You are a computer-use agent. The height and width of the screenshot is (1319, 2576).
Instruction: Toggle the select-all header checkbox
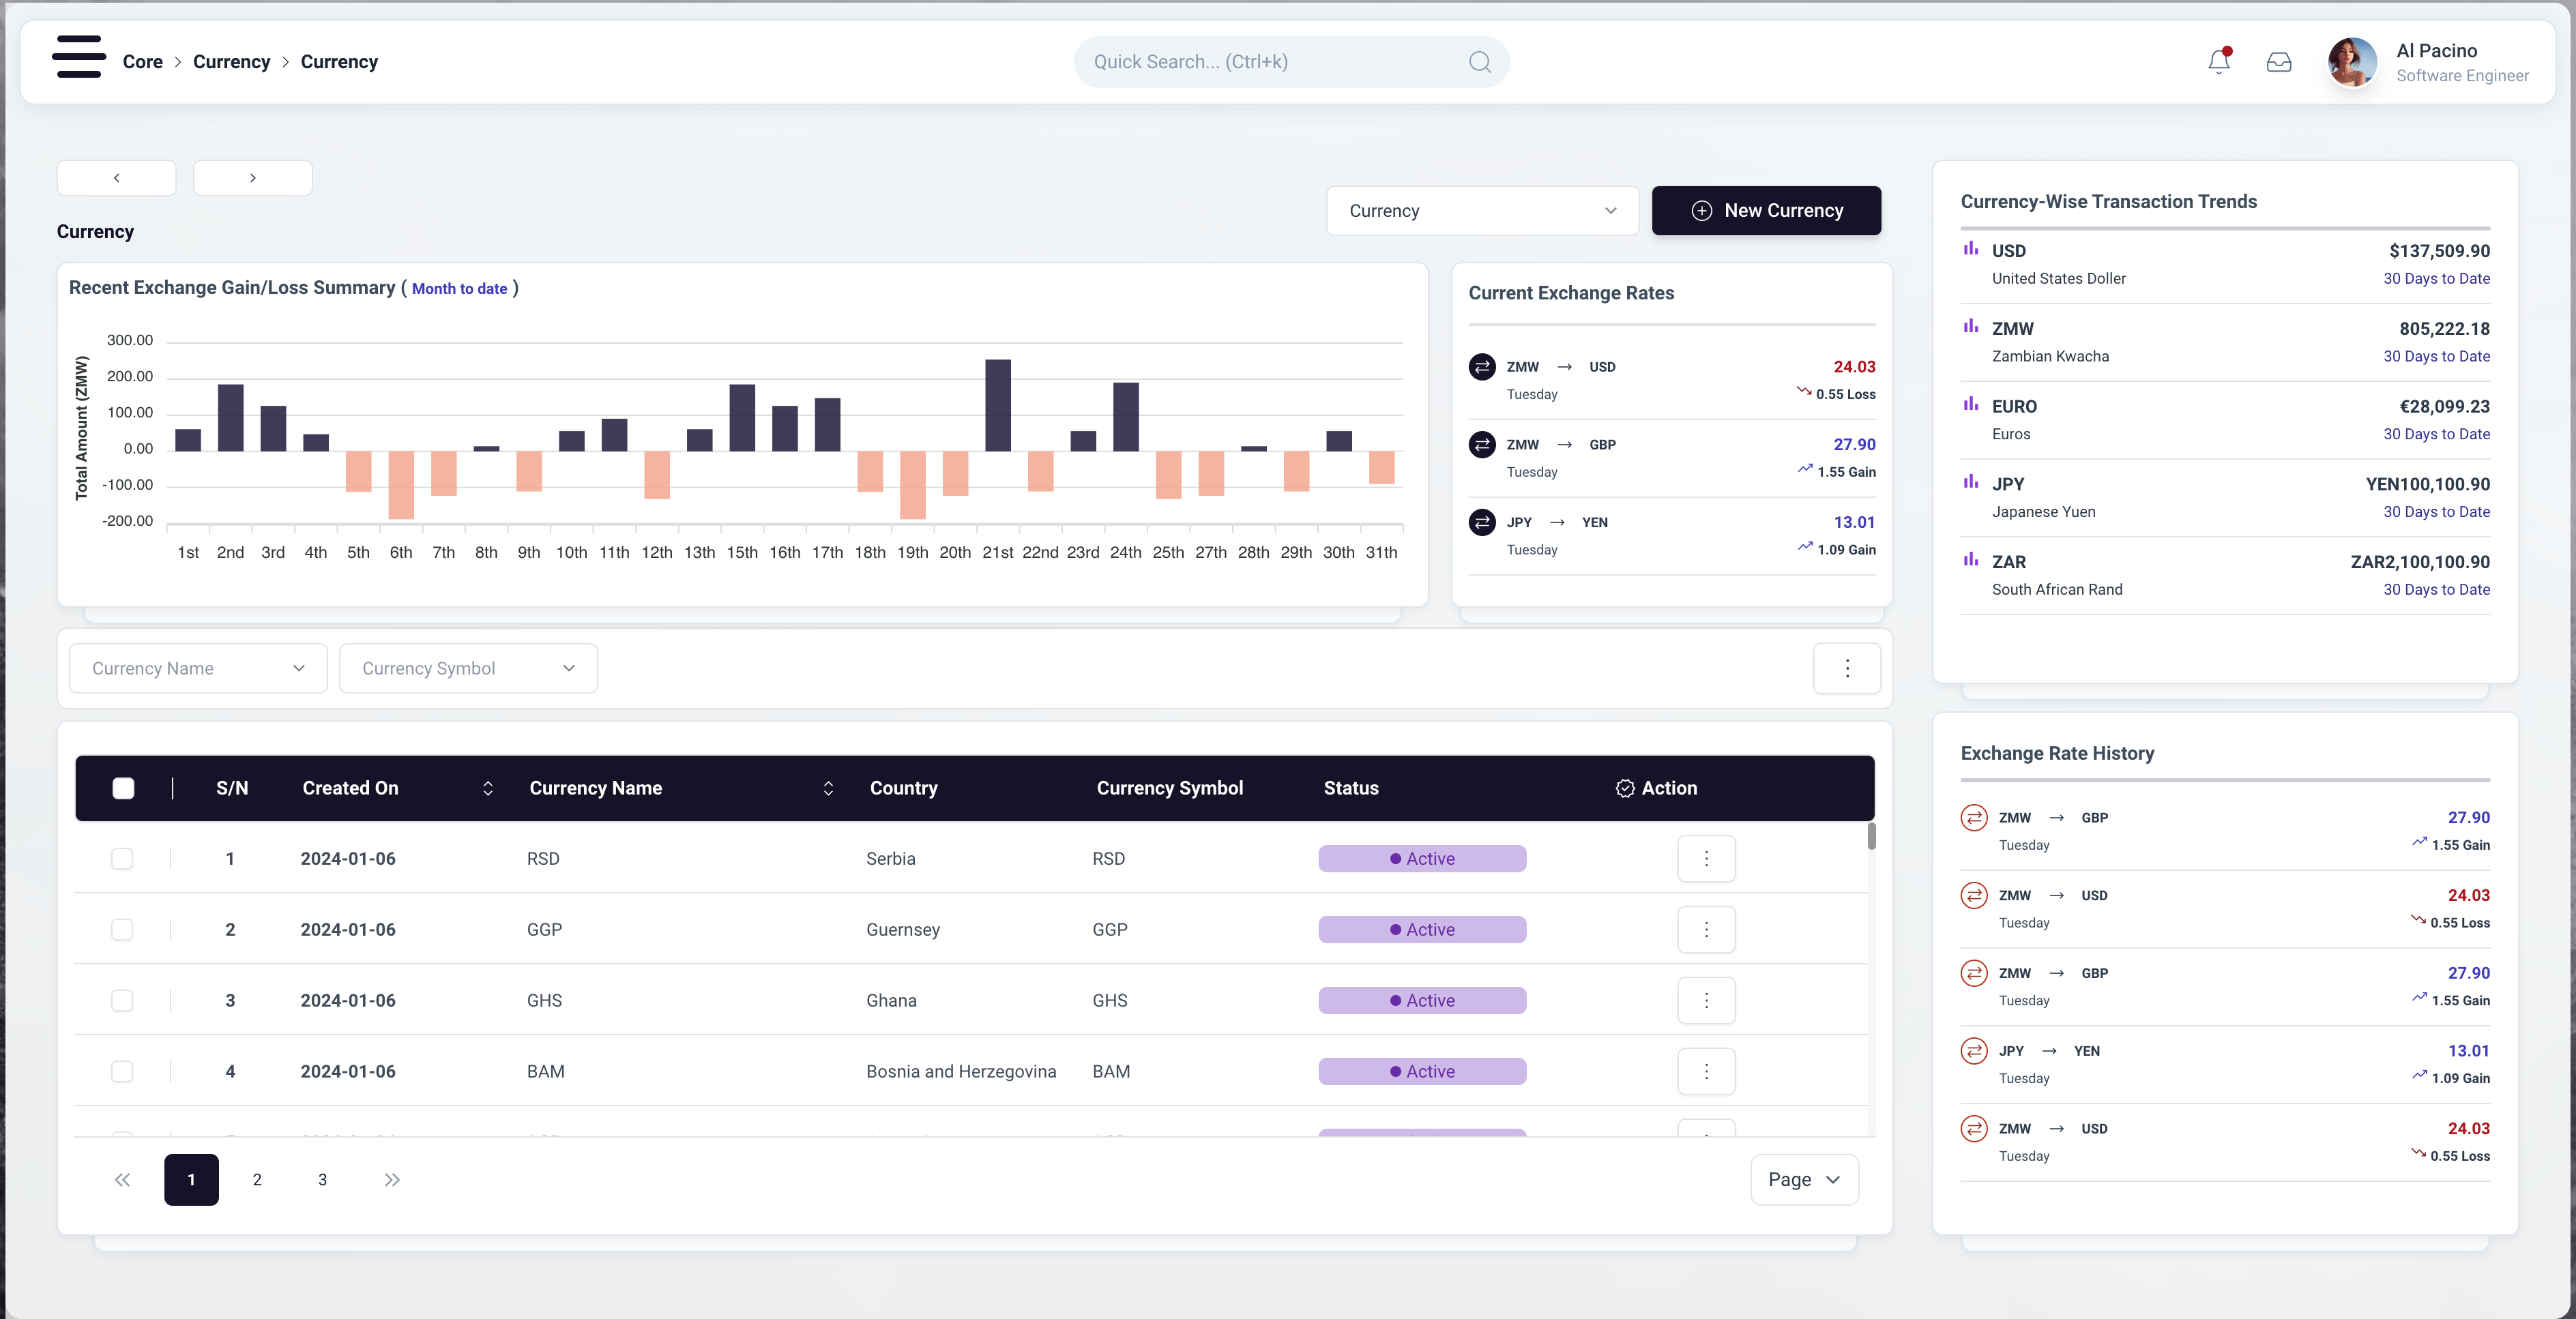point(123,788)
